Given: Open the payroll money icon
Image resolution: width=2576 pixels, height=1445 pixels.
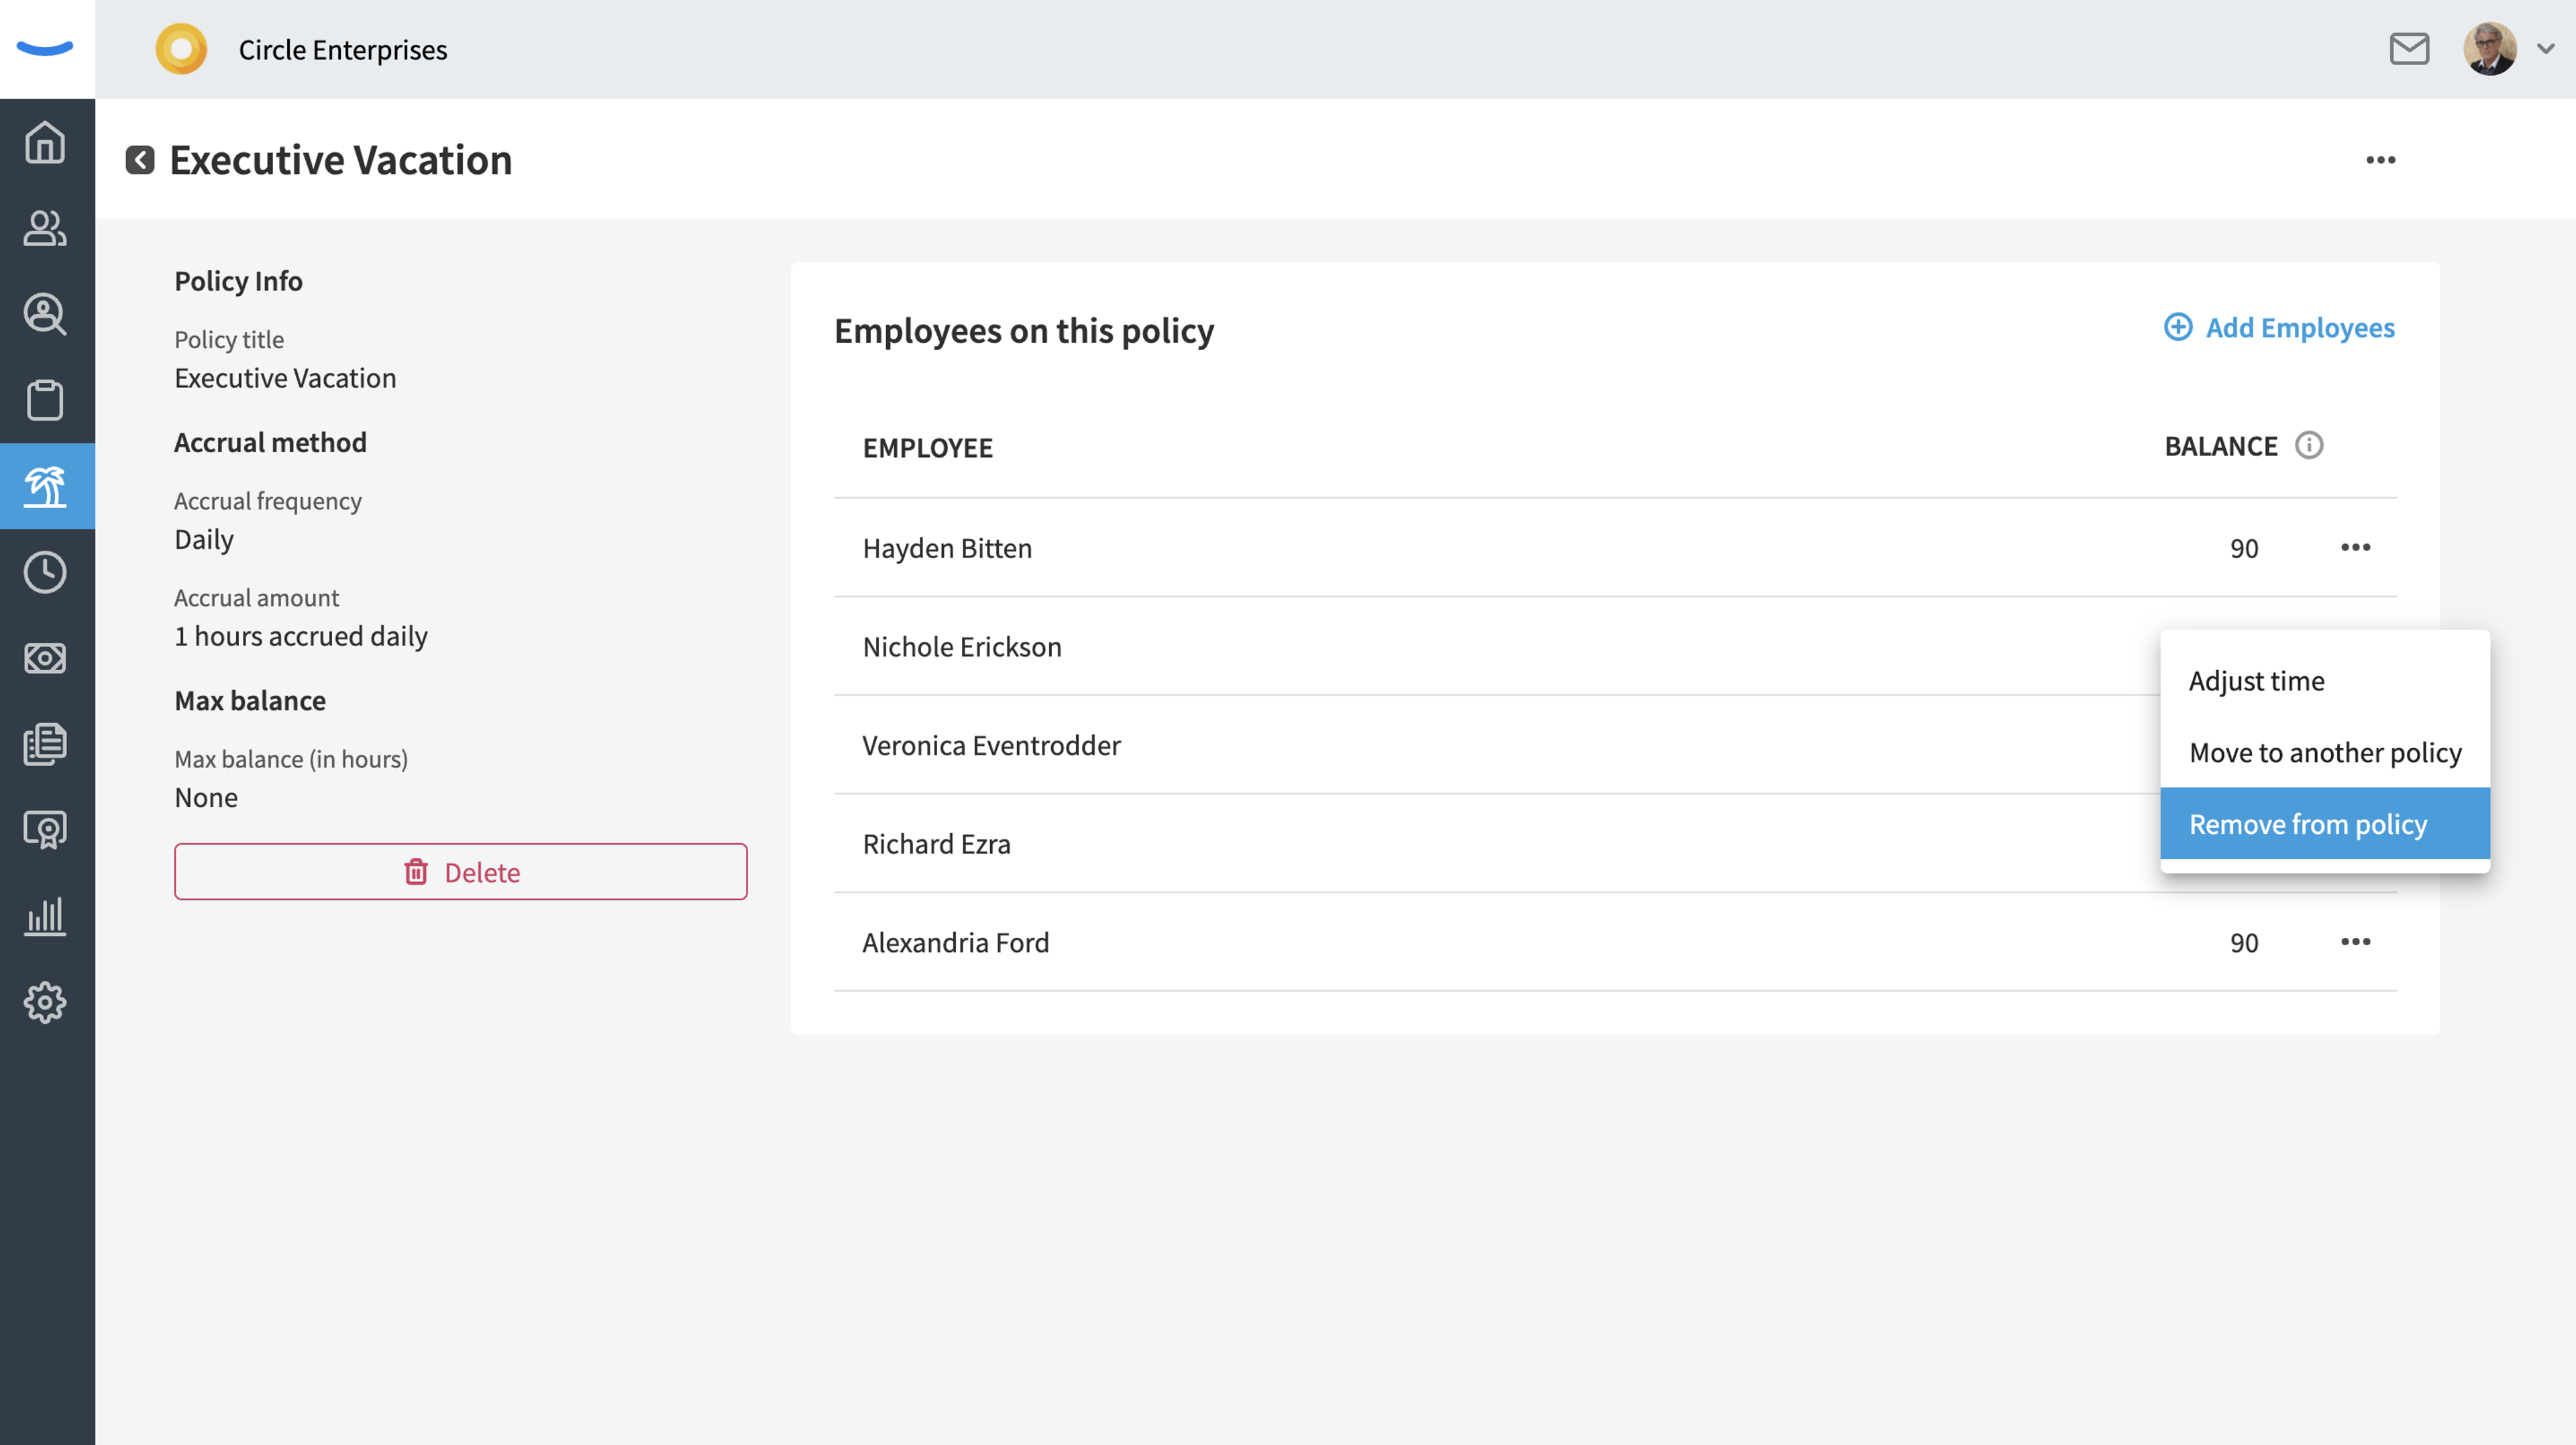Looking at the screenshot, I should point(45,658).
